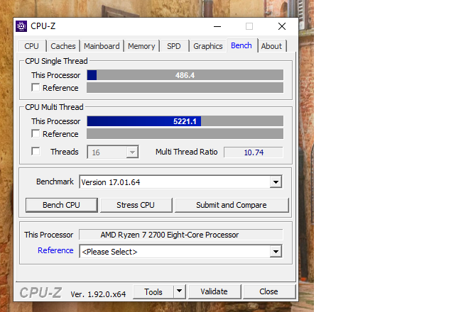
Task: Click the Stress CPU button
Action: click(136, 205)
